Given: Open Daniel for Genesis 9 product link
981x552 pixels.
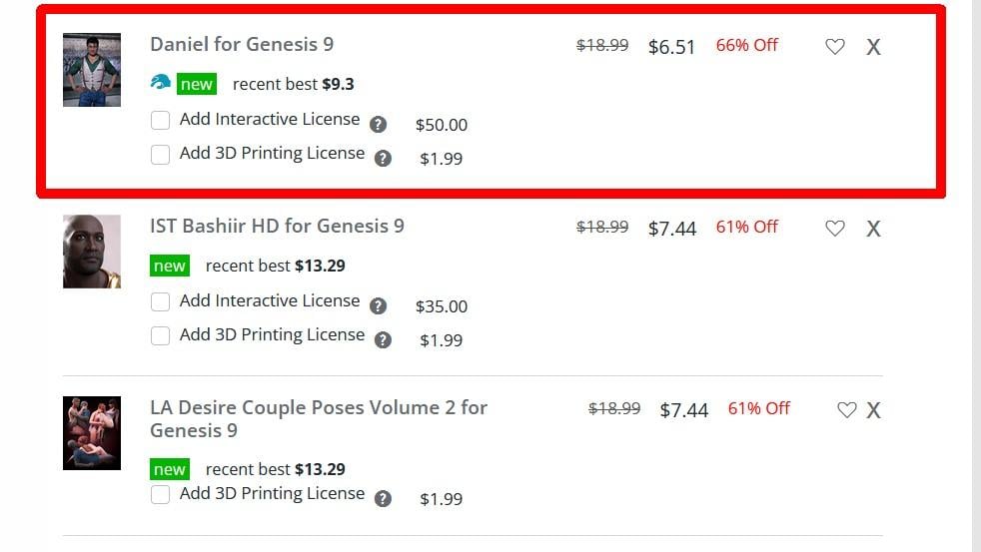Looking at the screenshot, I should point(242,44).
